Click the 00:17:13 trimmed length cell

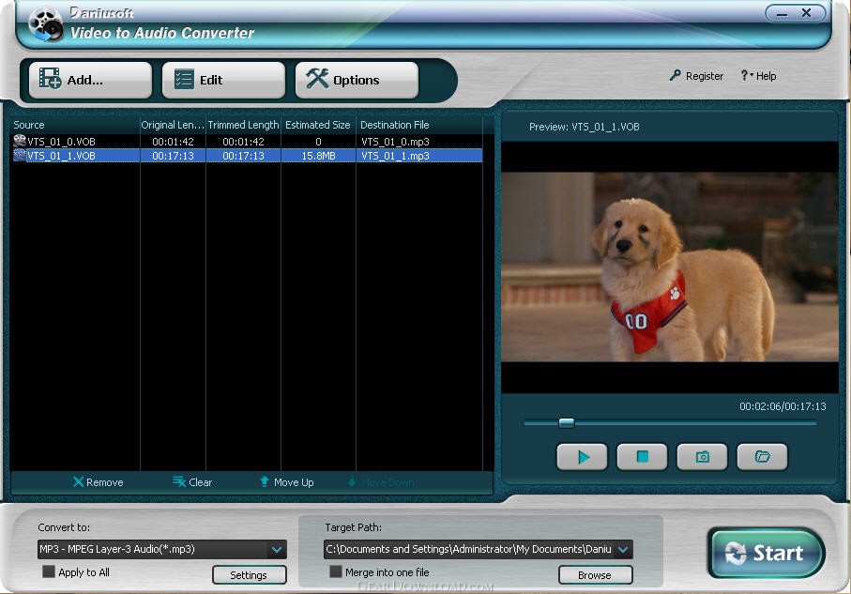pos(243,156)
